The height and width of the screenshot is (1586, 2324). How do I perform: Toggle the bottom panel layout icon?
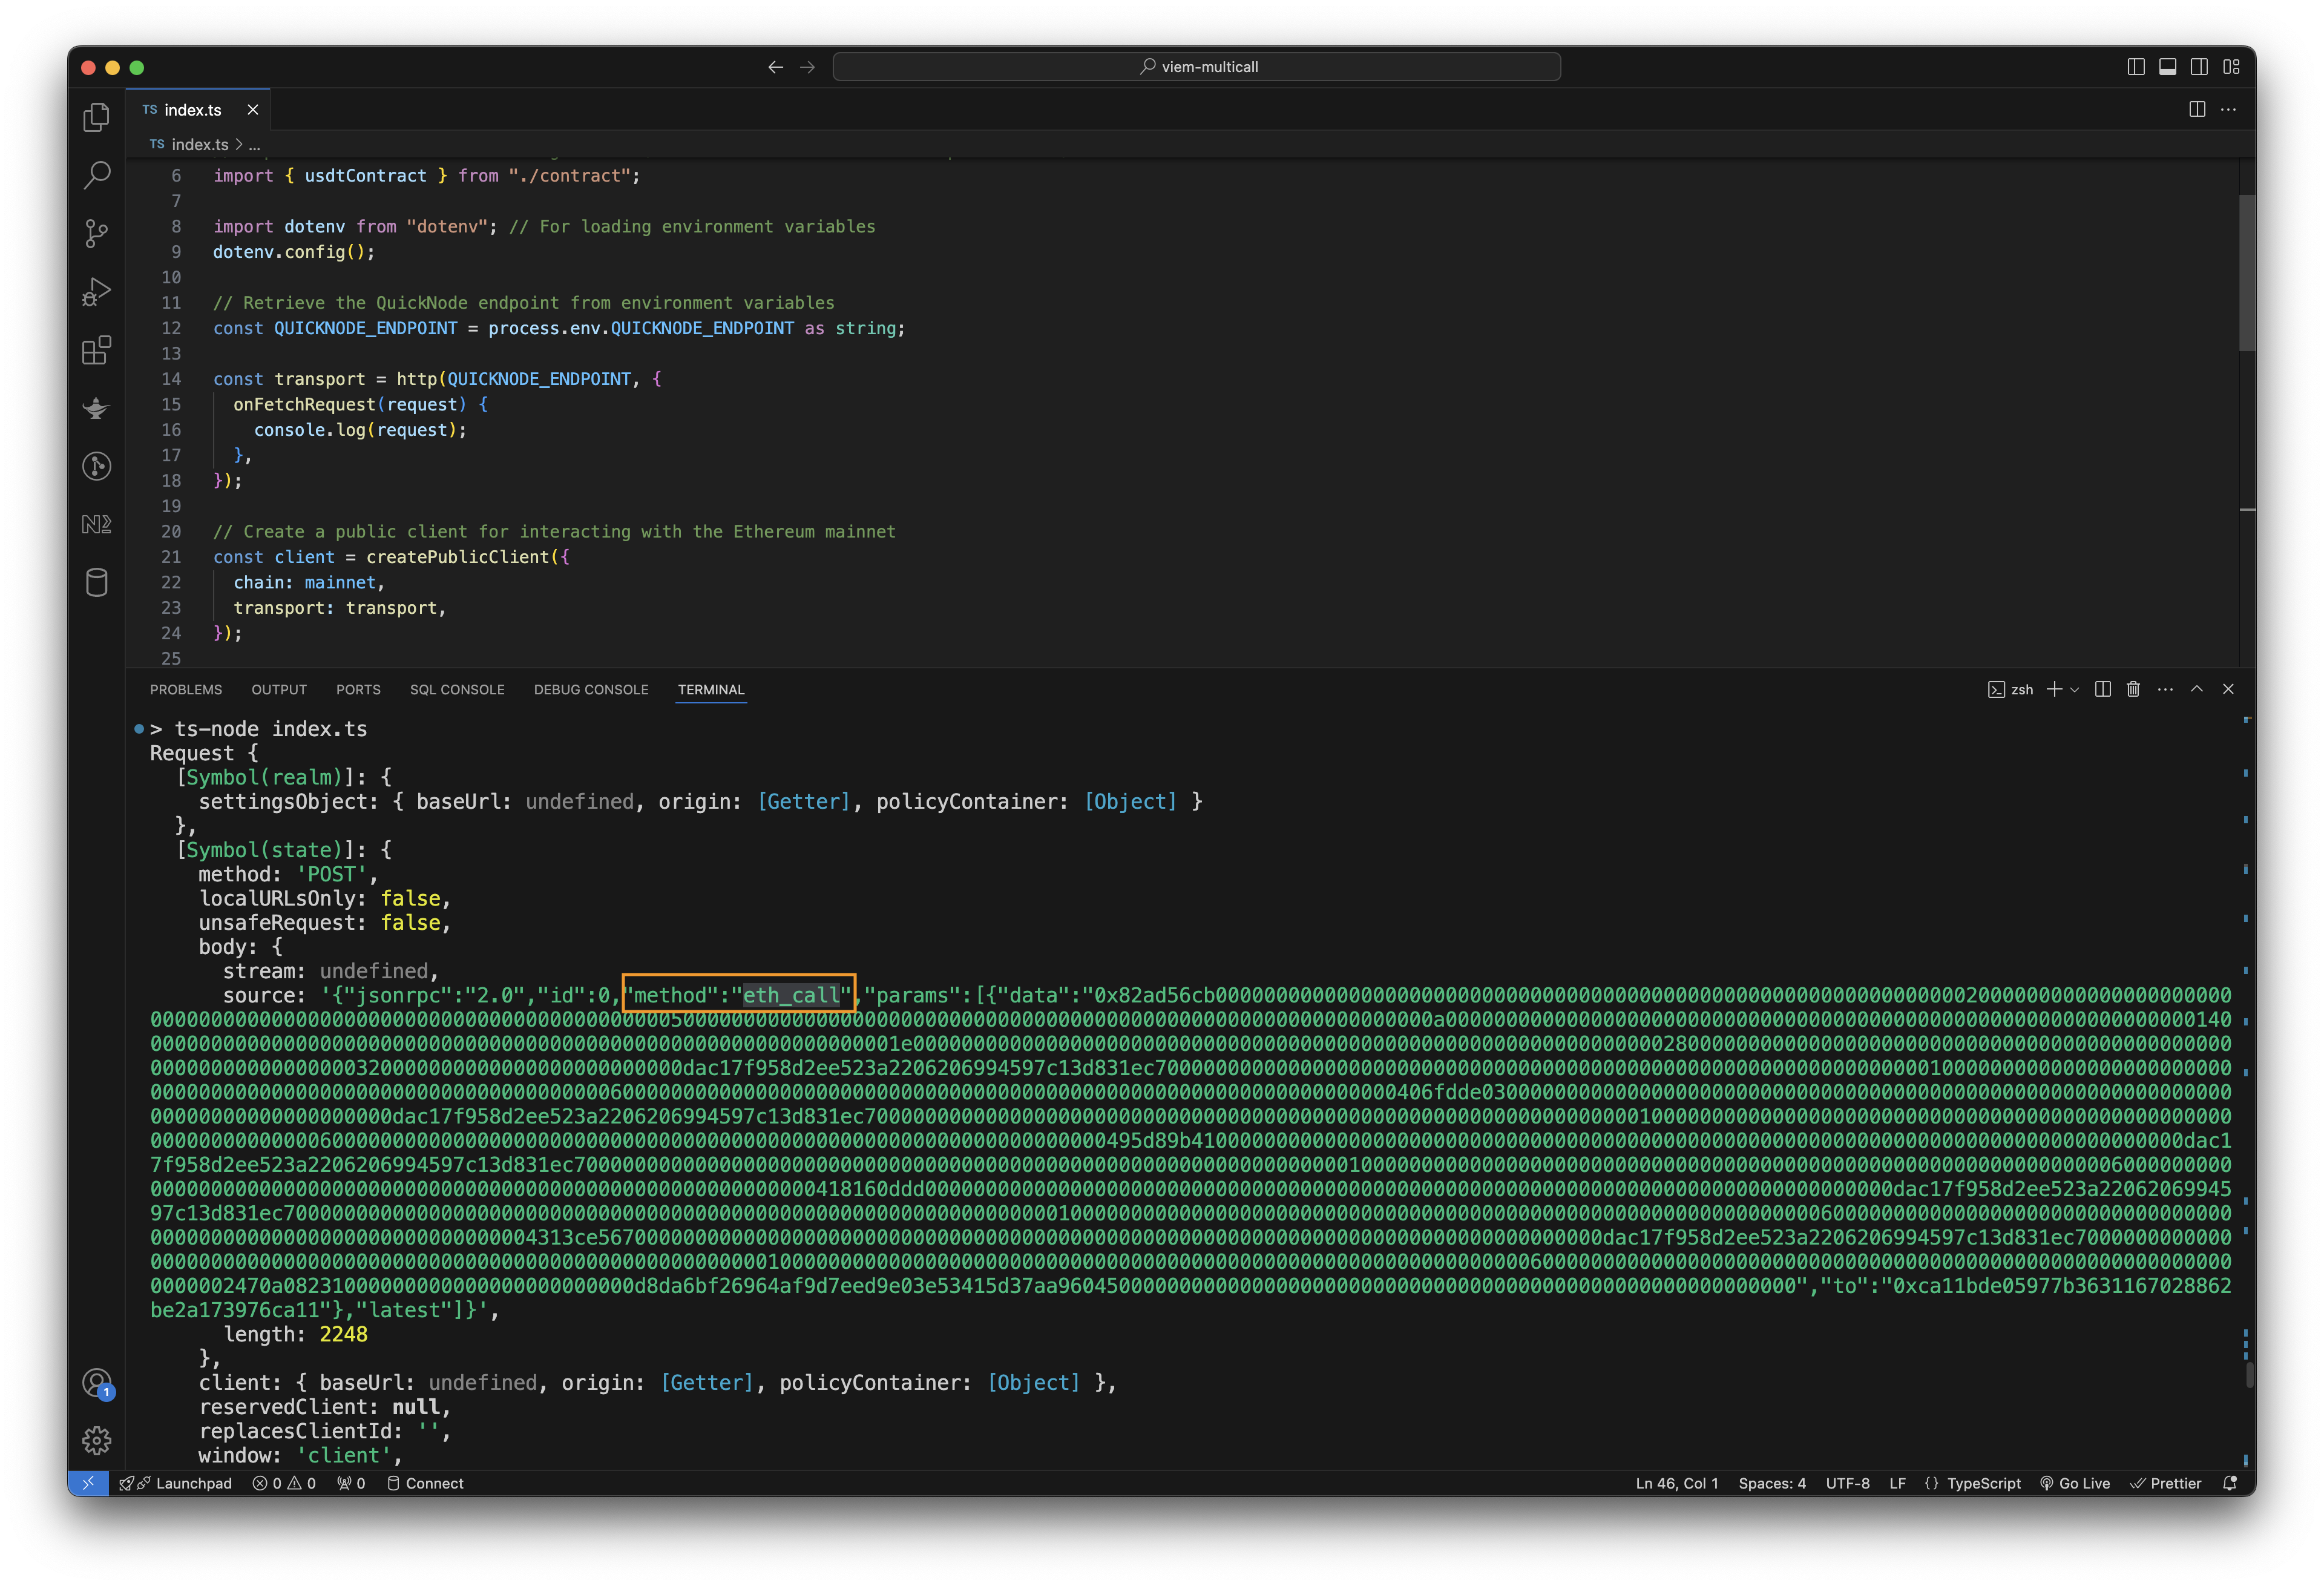[x=2167, y=67]
